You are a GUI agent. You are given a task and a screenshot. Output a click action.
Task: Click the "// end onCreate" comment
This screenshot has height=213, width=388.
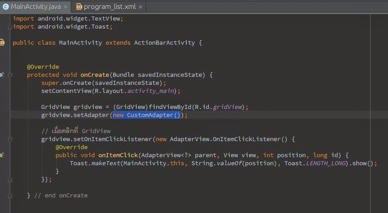coord(61,196)
